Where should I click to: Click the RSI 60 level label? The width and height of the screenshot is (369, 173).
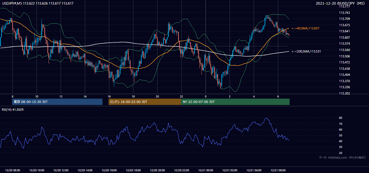341,130
